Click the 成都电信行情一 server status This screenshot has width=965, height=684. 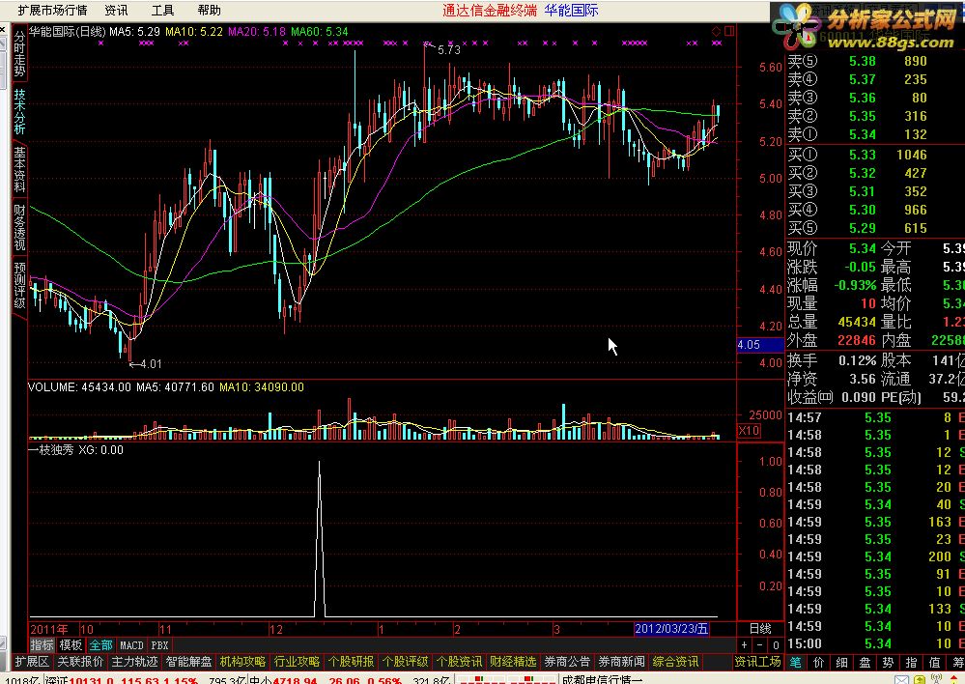602,680
